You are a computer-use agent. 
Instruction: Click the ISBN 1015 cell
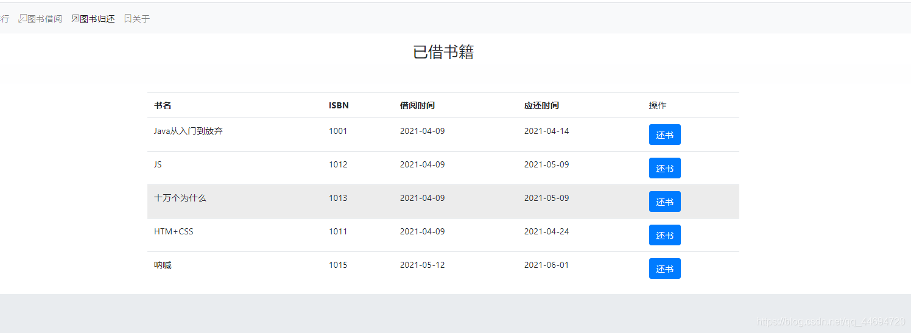coord(338,265)
